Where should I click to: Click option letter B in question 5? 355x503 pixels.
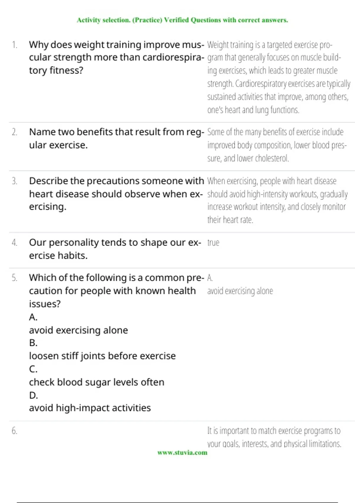(33, 343)
